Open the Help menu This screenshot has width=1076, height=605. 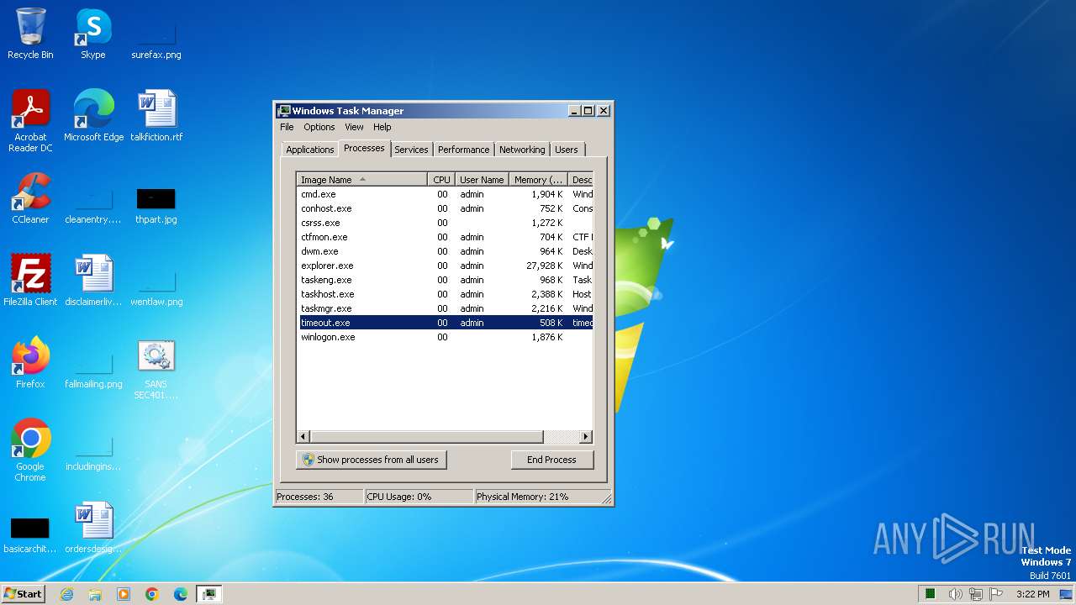click(382, 127)
